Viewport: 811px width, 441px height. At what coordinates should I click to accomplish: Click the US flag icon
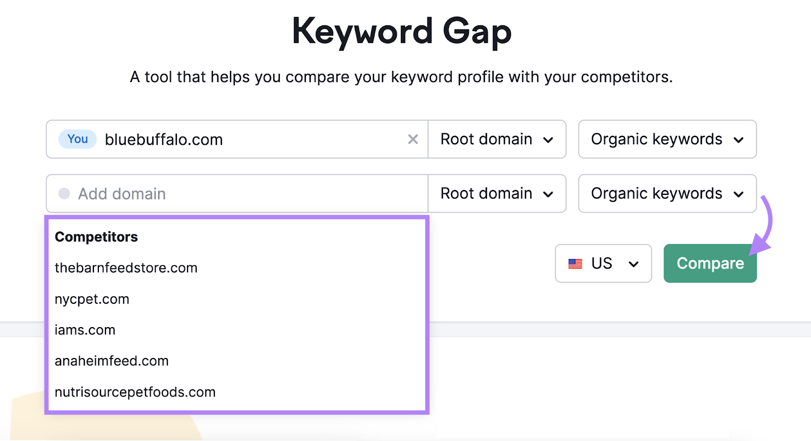point(575,263)
